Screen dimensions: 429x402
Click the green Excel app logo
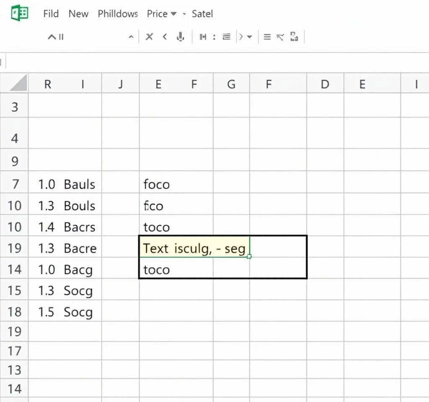(19, 13)
